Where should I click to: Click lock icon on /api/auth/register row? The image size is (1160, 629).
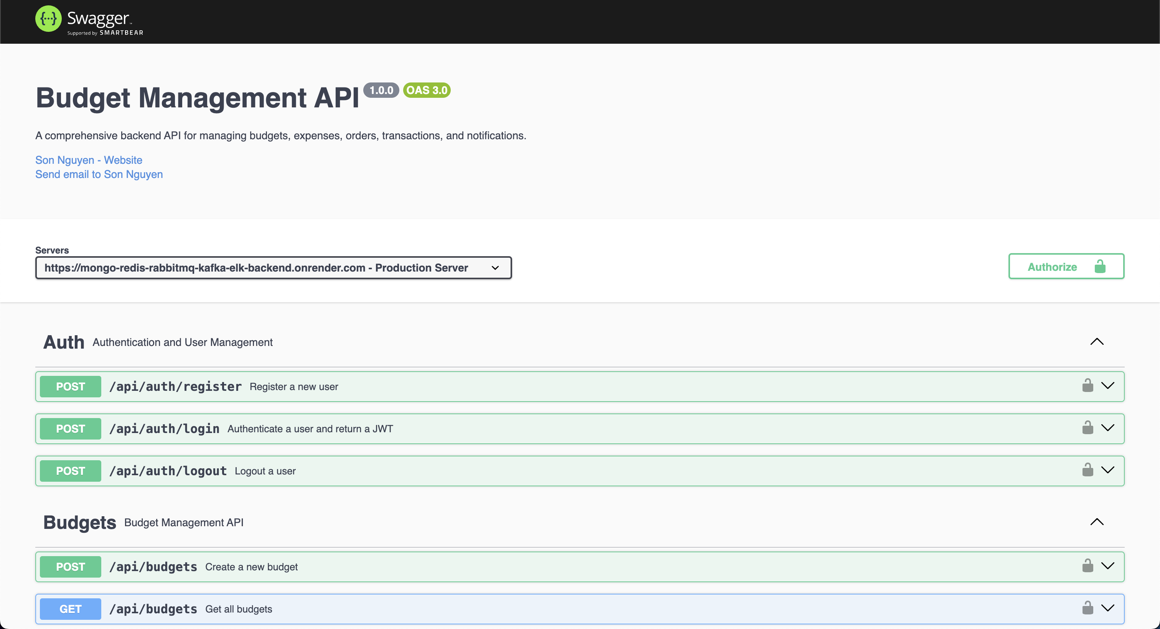point(1087,385)
